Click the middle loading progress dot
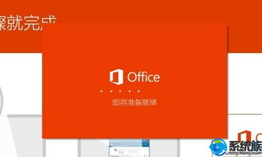Viewport: 262px width, 157px height. [x=120, y=91]
